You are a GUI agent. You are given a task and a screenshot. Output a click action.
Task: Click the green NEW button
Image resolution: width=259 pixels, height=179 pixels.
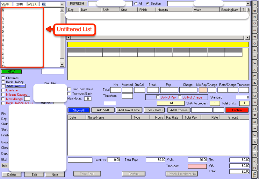(11, 72)
